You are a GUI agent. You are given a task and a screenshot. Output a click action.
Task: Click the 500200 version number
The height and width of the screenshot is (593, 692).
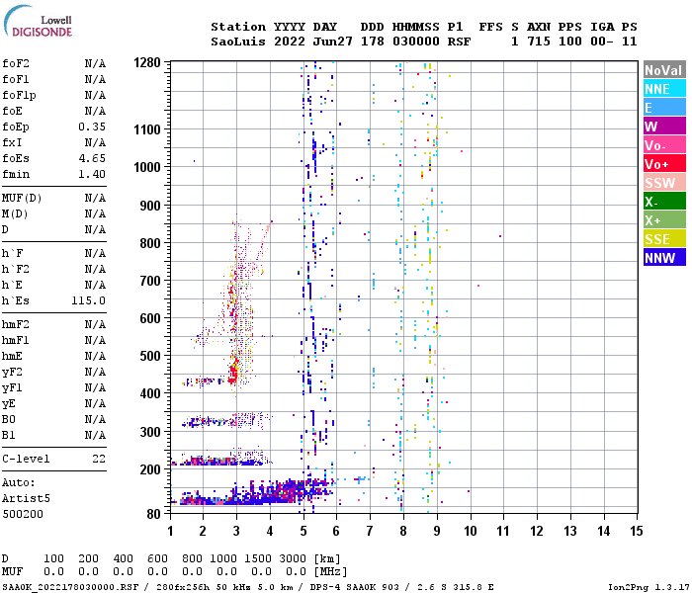pos(23,515)
